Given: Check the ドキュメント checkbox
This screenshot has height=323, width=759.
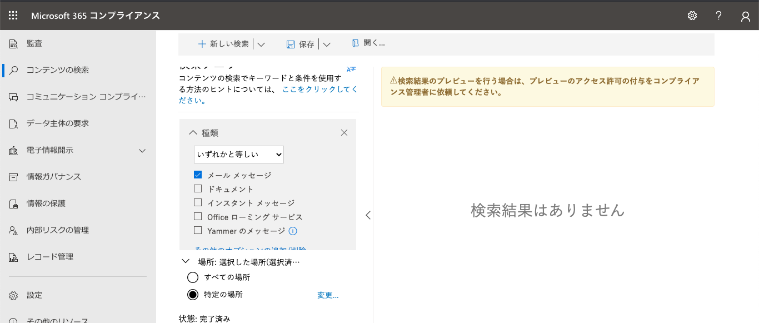Looking at the screenshot, I should click(198, 188).
